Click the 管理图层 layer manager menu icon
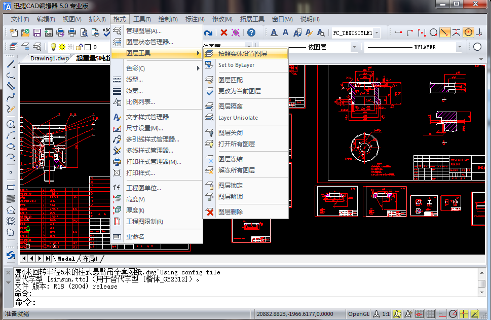 [x=117, y=31]
